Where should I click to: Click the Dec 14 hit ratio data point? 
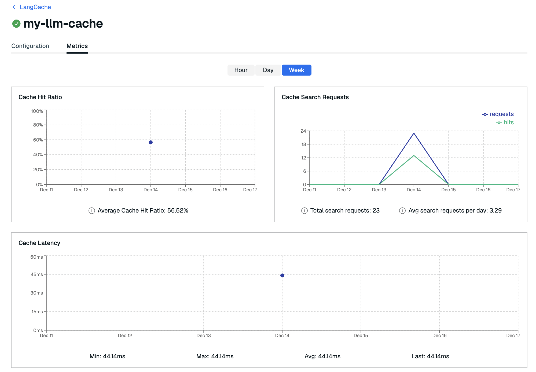point(151,142)
